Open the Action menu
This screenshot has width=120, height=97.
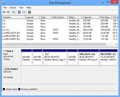(13, 8)
